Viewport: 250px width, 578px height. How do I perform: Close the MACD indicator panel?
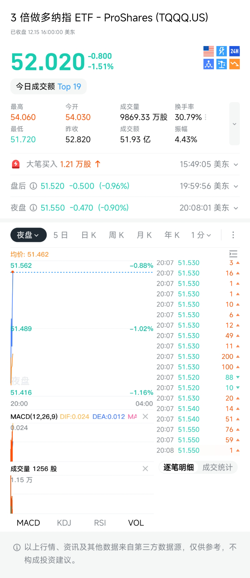click(145, 416)
